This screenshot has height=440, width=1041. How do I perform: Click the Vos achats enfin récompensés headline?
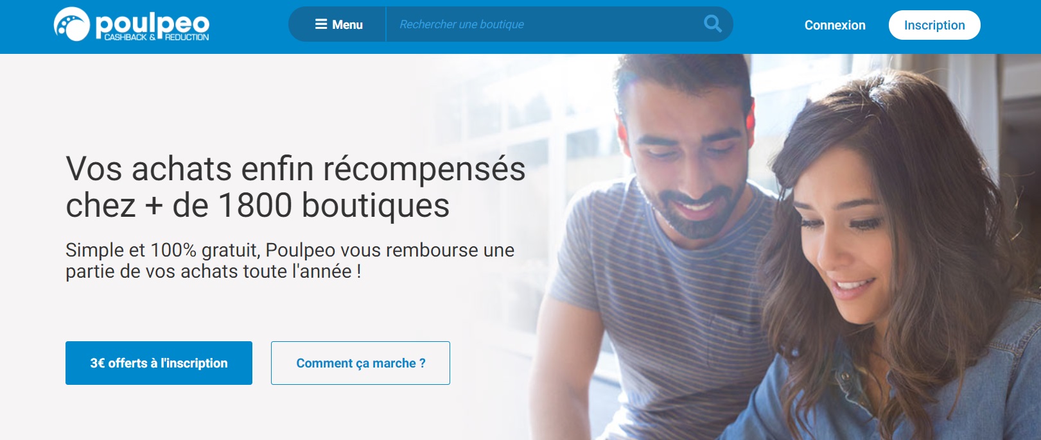click(295, 169)
